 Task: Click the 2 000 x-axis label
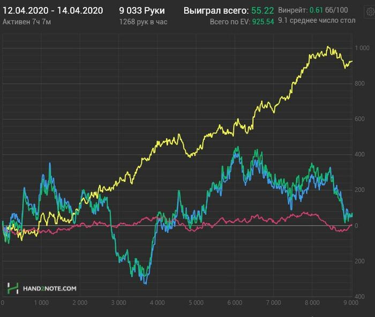(x=80, y=303)
